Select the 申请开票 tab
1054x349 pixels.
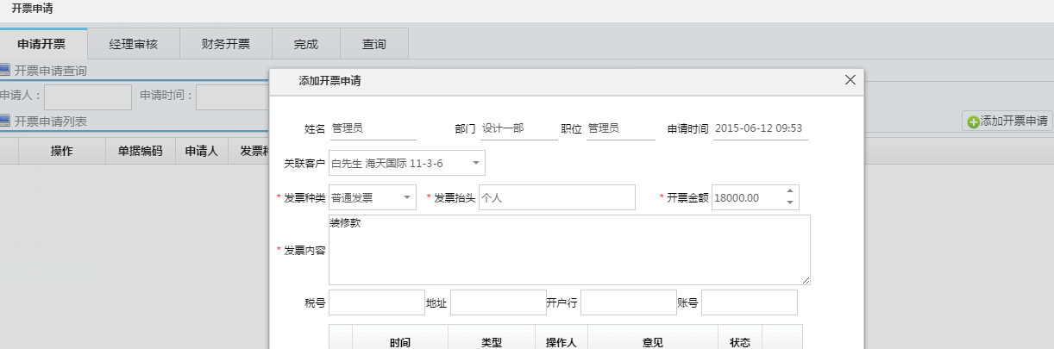click(x=41, y=44)
